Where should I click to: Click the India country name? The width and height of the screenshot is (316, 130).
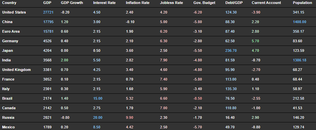point(7,60)
